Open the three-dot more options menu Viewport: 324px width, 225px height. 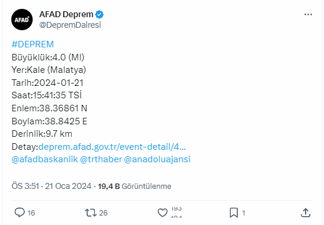[308, 14]
